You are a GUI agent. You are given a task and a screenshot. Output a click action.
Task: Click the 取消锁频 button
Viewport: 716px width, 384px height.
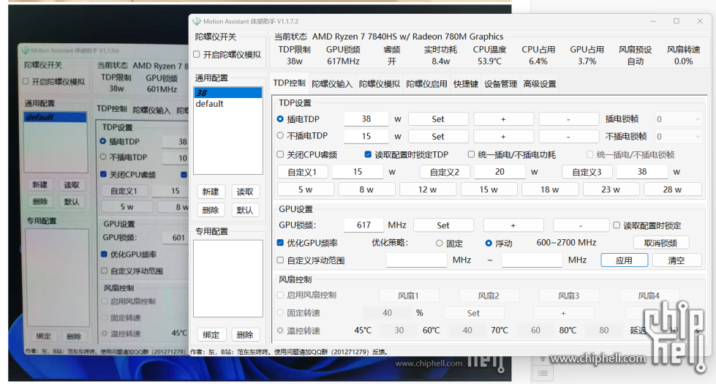[x=660, y=243]
